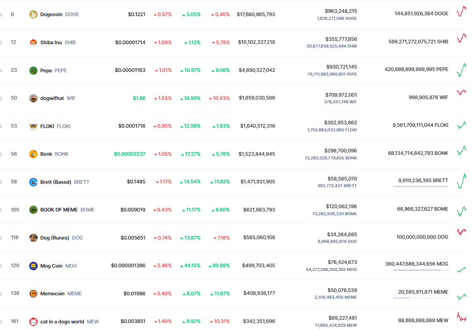The height and width of the screenshot is (330, 476).
Task: Open Dogecoin 7-day price chart
Action: (462, 12)
